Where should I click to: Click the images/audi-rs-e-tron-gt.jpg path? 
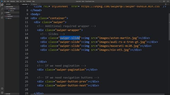point(122,42)
